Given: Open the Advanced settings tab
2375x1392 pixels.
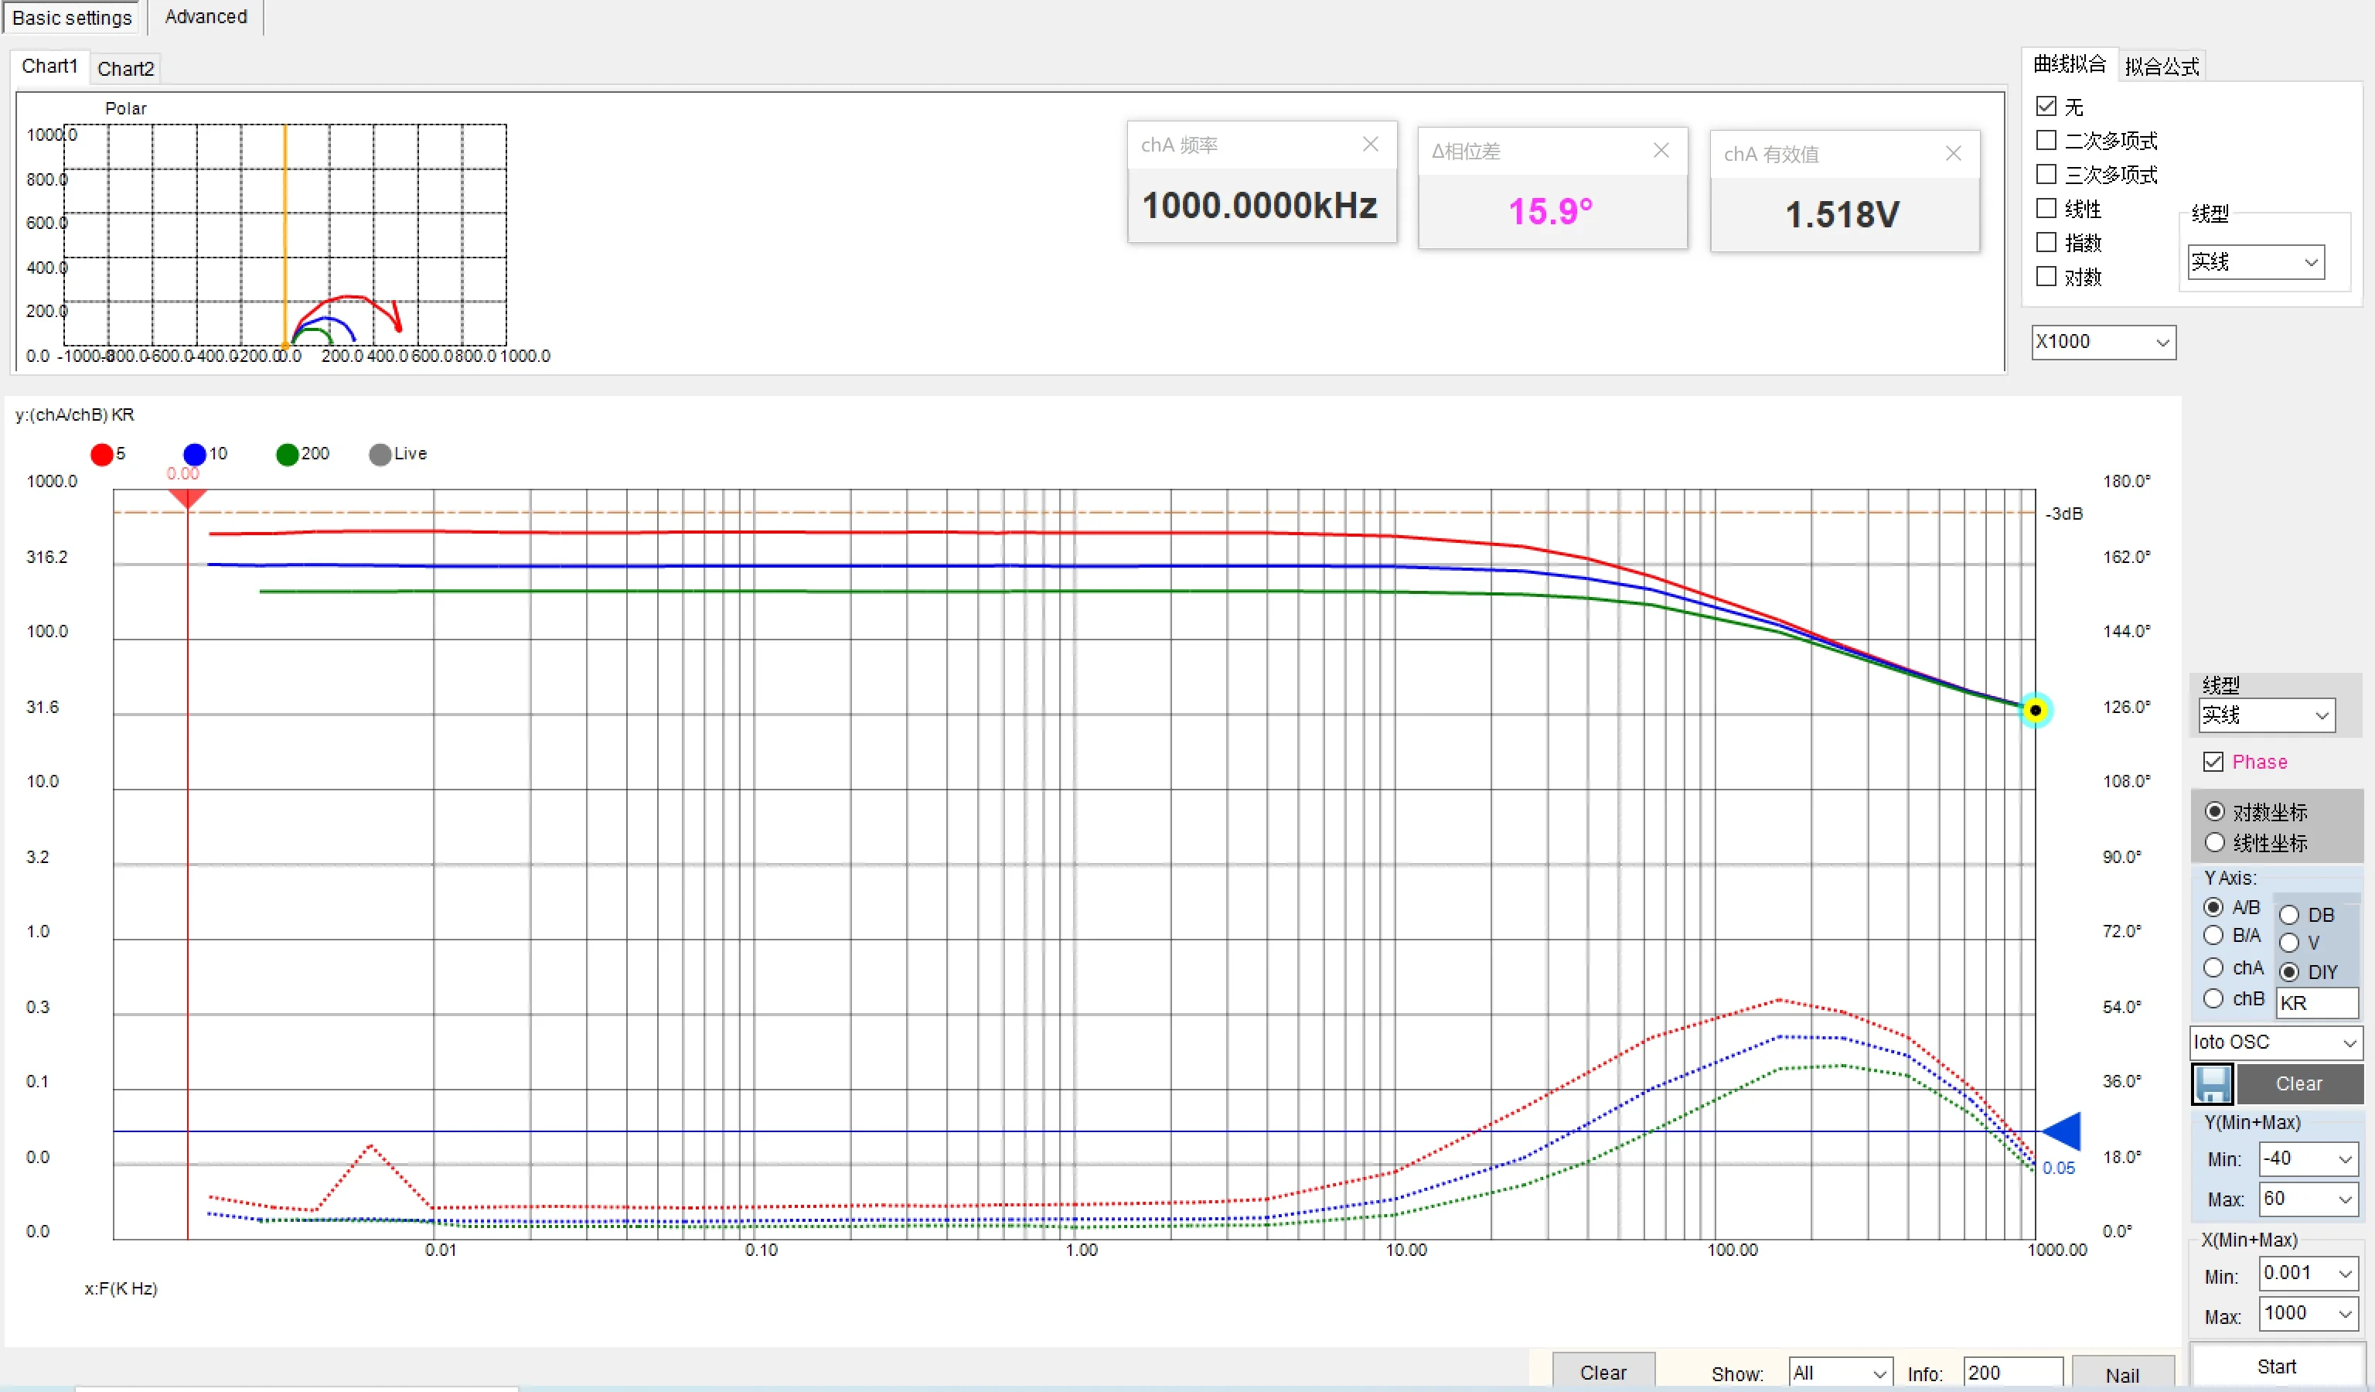Looking at the screenshot, I should 206,17.
